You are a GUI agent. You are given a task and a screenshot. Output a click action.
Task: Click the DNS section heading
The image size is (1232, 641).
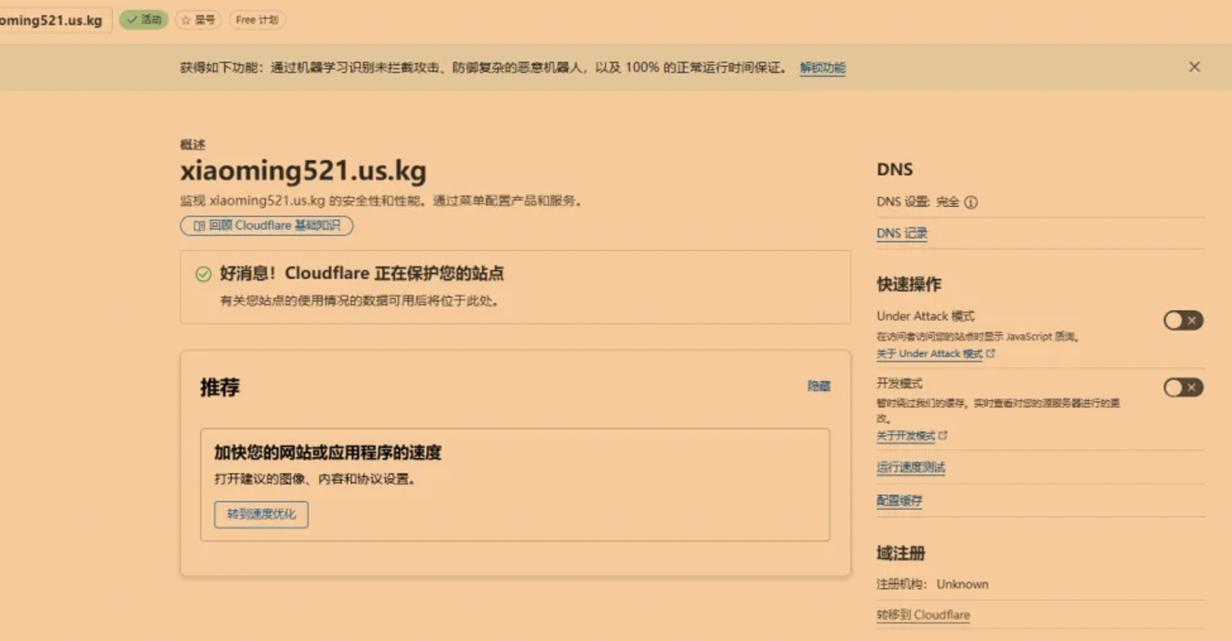click(895, 169)
